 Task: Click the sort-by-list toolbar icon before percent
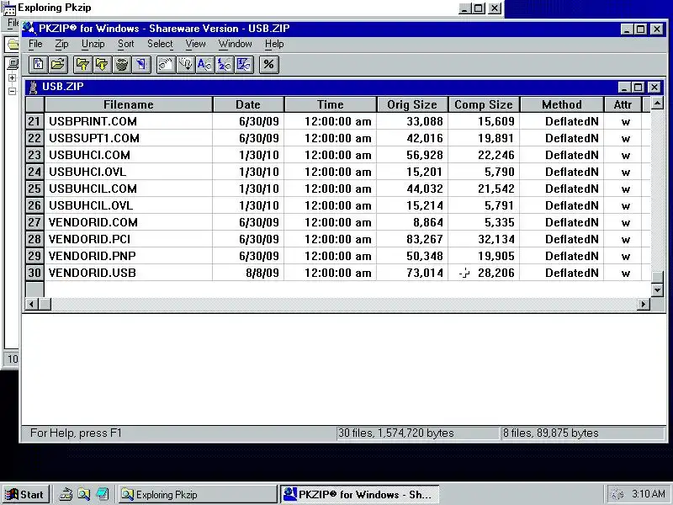pos(244,65)
